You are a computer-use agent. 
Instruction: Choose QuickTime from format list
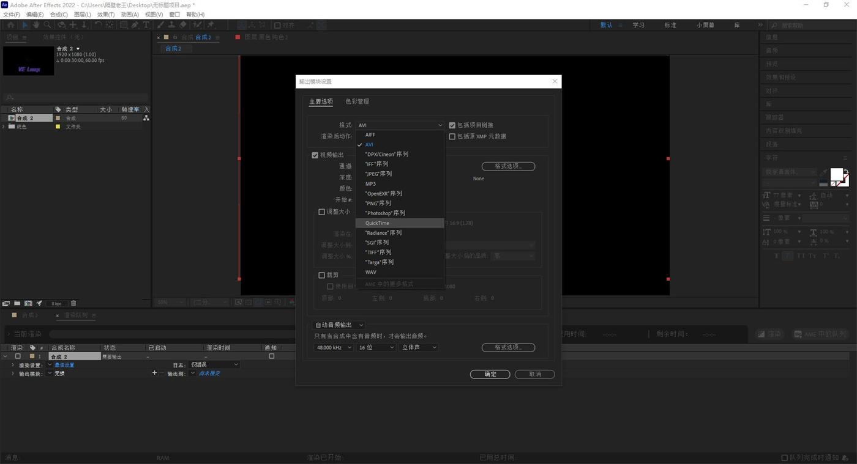[x=400, y=223]
